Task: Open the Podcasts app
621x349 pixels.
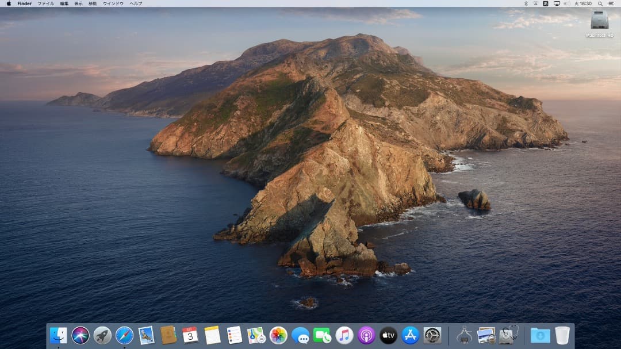Action: point(366,335)
